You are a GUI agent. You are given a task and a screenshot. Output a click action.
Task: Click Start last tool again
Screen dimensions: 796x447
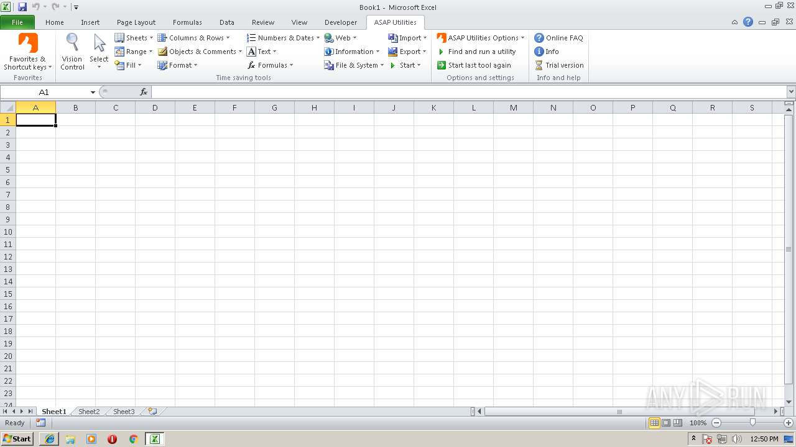pyautogui.click(x=474, y=65)
